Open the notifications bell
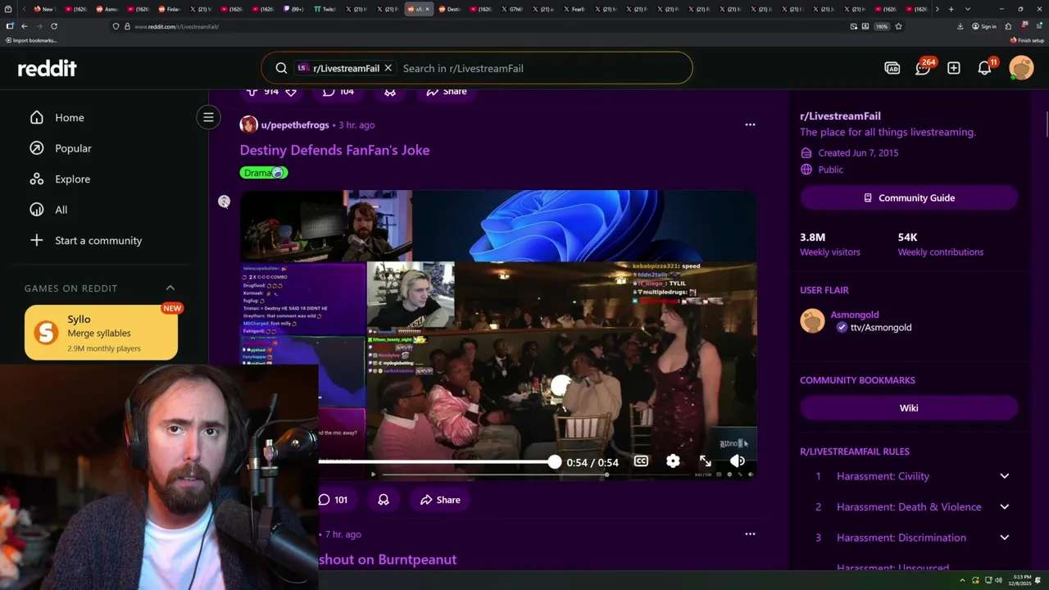The width and height of the screenshot is (1049, 590). pyautogui.click(x=985, y=68)
